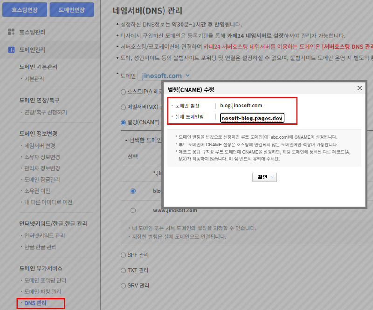
Task: Open 관리자 정보변경 link
Action: pyautogui.click(x=42, y=168)
